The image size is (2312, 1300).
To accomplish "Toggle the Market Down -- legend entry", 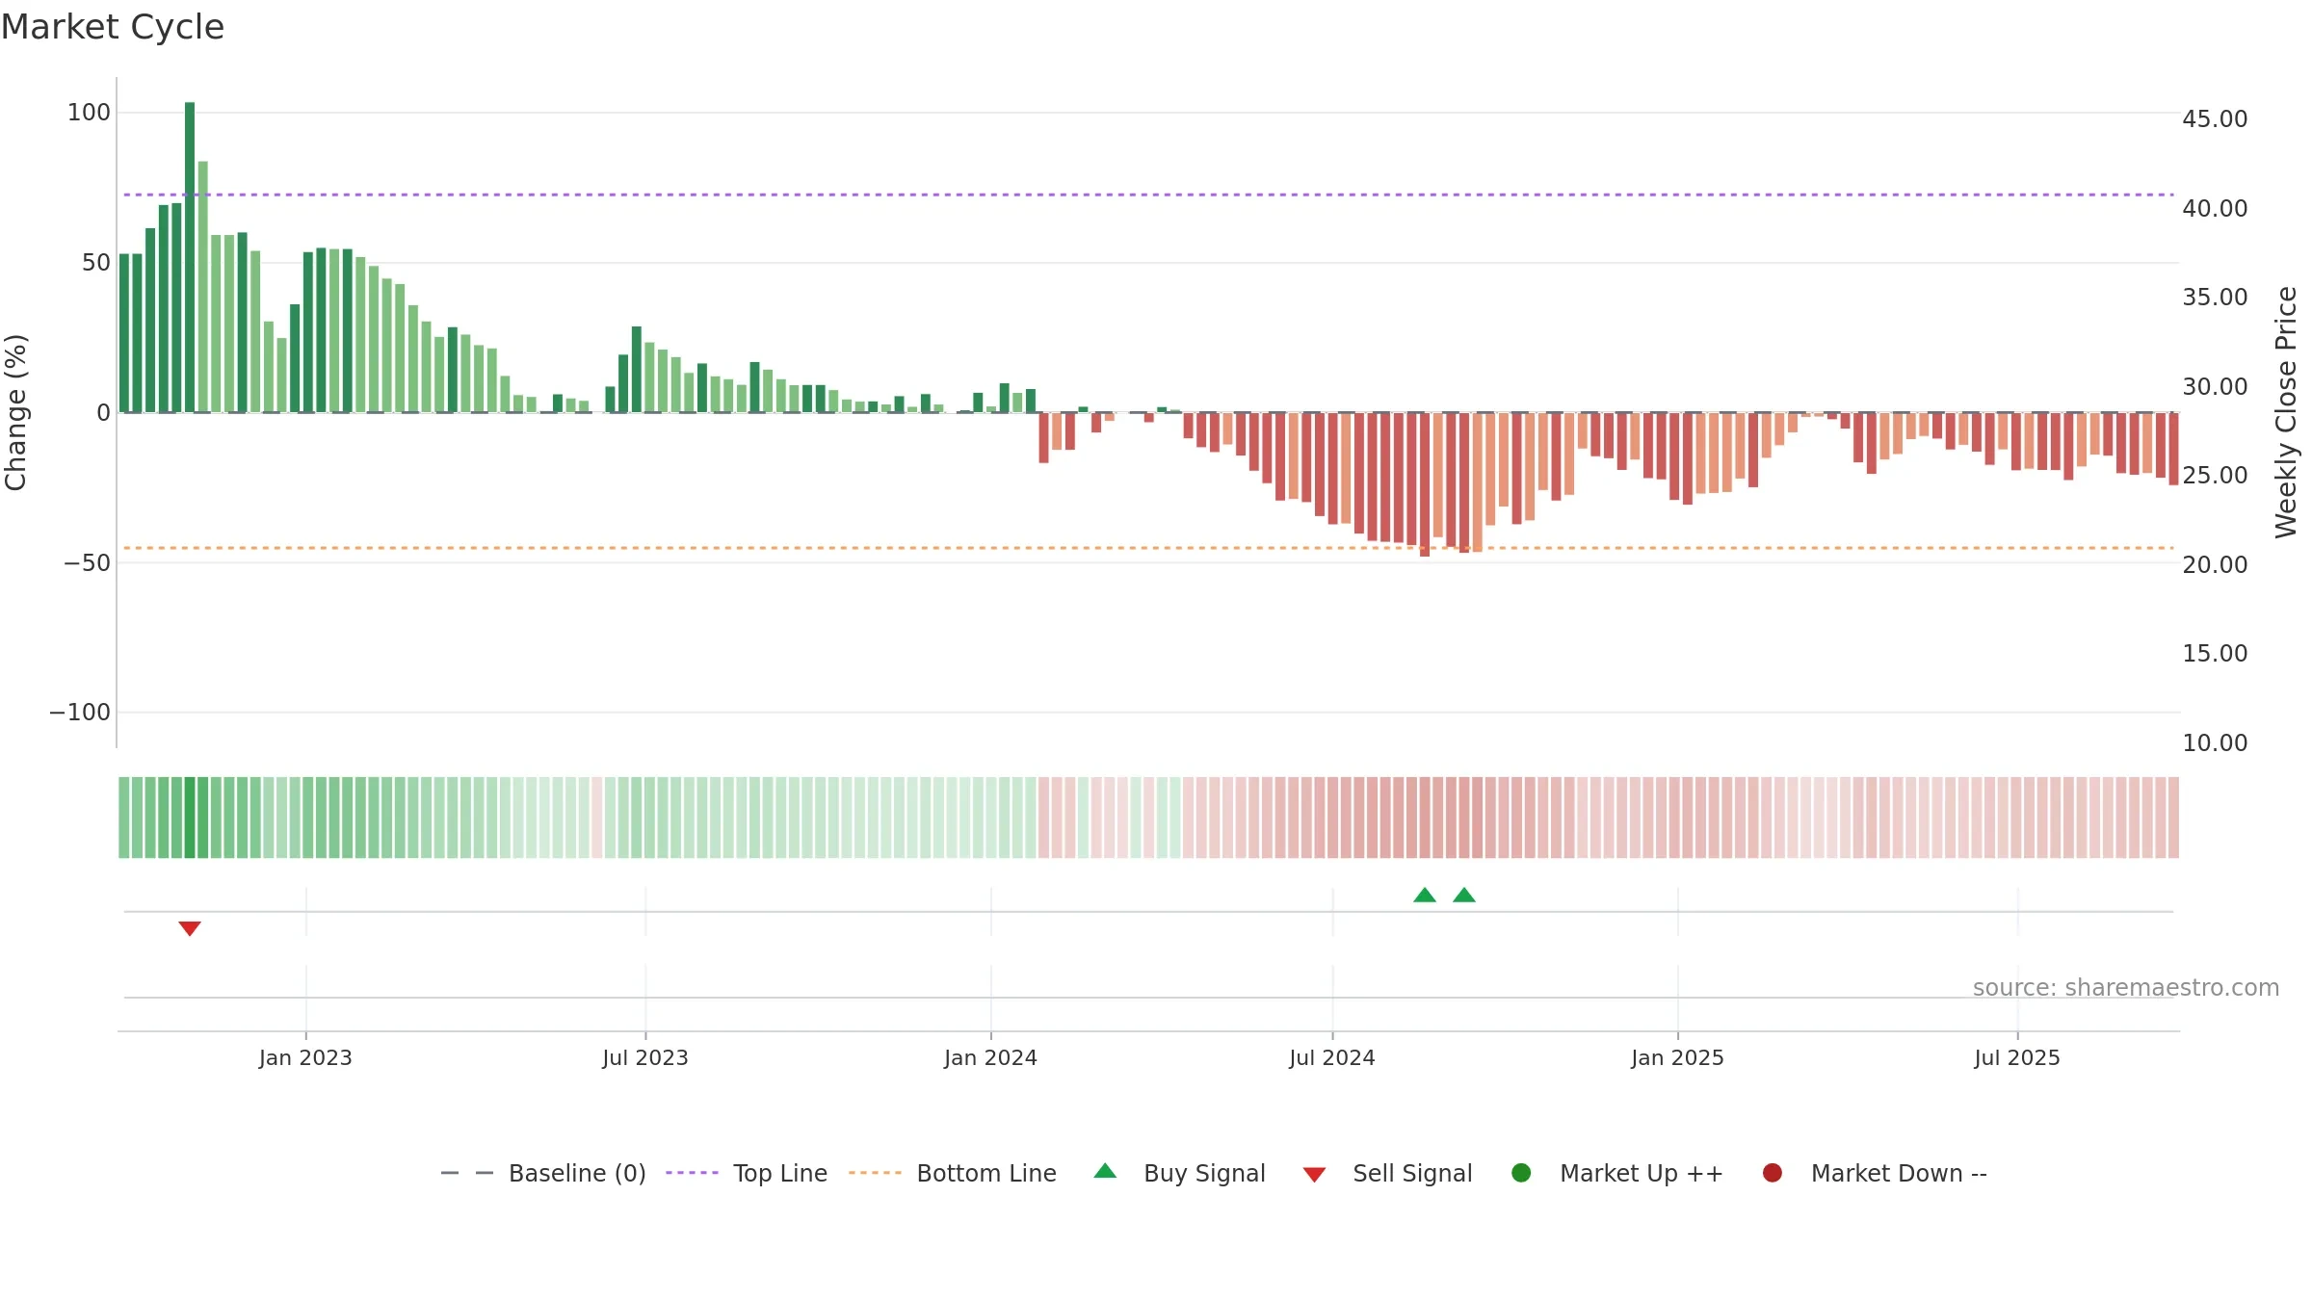I will [x=1875, y=1173].
